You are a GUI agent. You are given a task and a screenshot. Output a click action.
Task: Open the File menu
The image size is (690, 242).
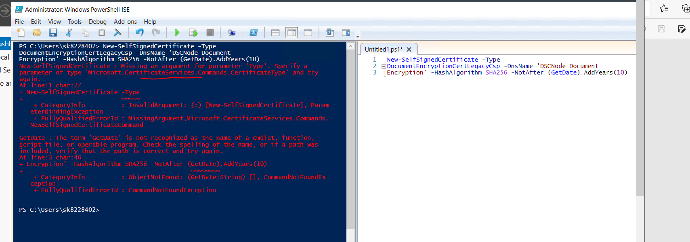pyautogui.click(x=19, y=22)
